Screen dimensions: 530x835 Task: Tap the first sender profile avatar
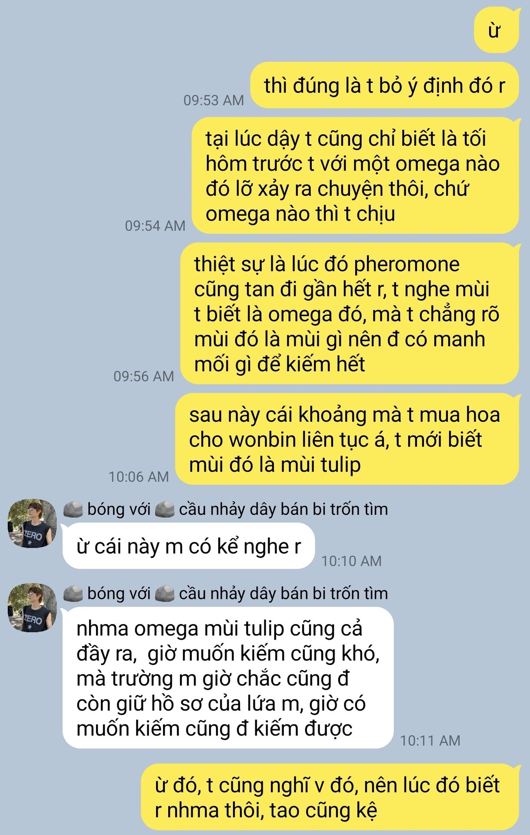32,523
